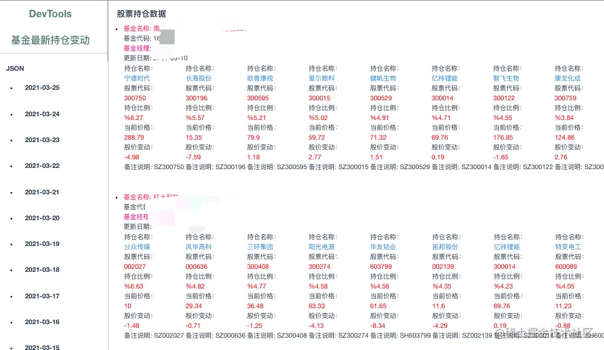The height and width of the screenshot is (350, 604).
Task: Click stock code 300122
Action: 504,98
